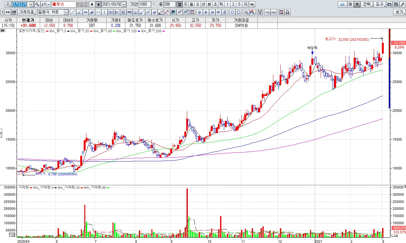Screen dimensions: 406x243
Task: Select the 1 interval button
Action: 227,4
